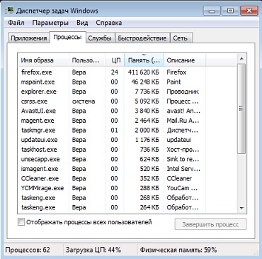The image size is (262, 259).
Task: Switch to the Службы tab
Action: [100, 38]
